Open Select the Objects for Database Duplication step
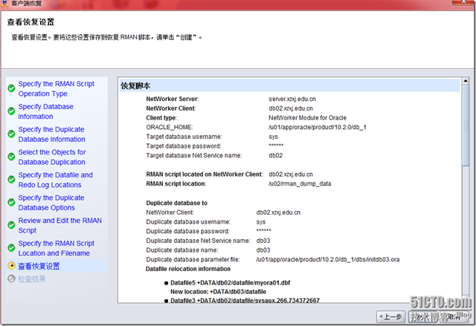Image resolution: width=476 pixels, height=326 pixels. pyautogui.click(x=52, y=157)
